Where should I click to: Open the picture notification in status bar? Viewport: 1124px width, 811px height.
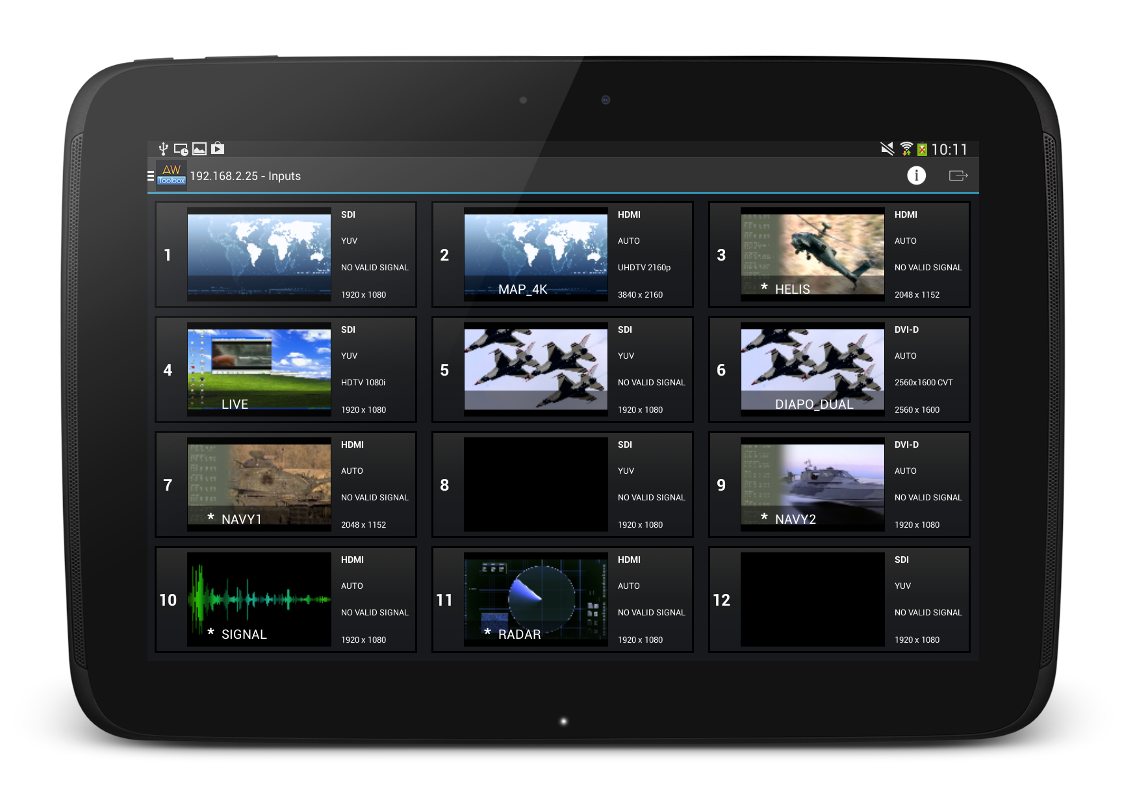[199, 149]
